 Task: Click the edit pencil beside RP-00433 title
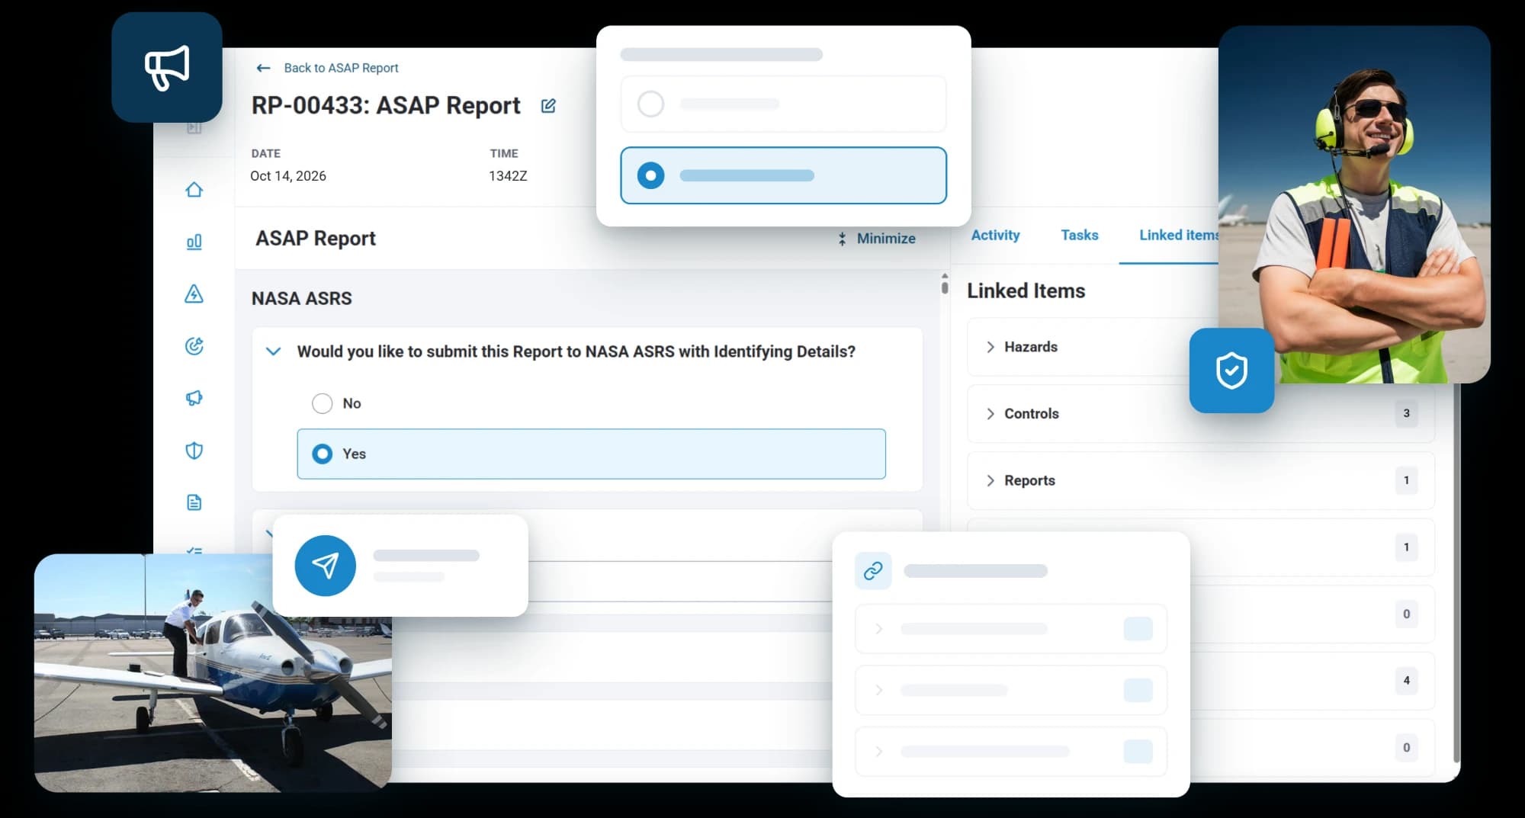click(548, 106)
